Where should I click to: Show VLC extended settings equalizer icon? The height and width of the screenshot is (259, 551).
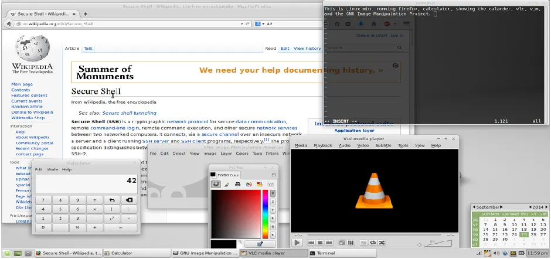tap(351, 243)
